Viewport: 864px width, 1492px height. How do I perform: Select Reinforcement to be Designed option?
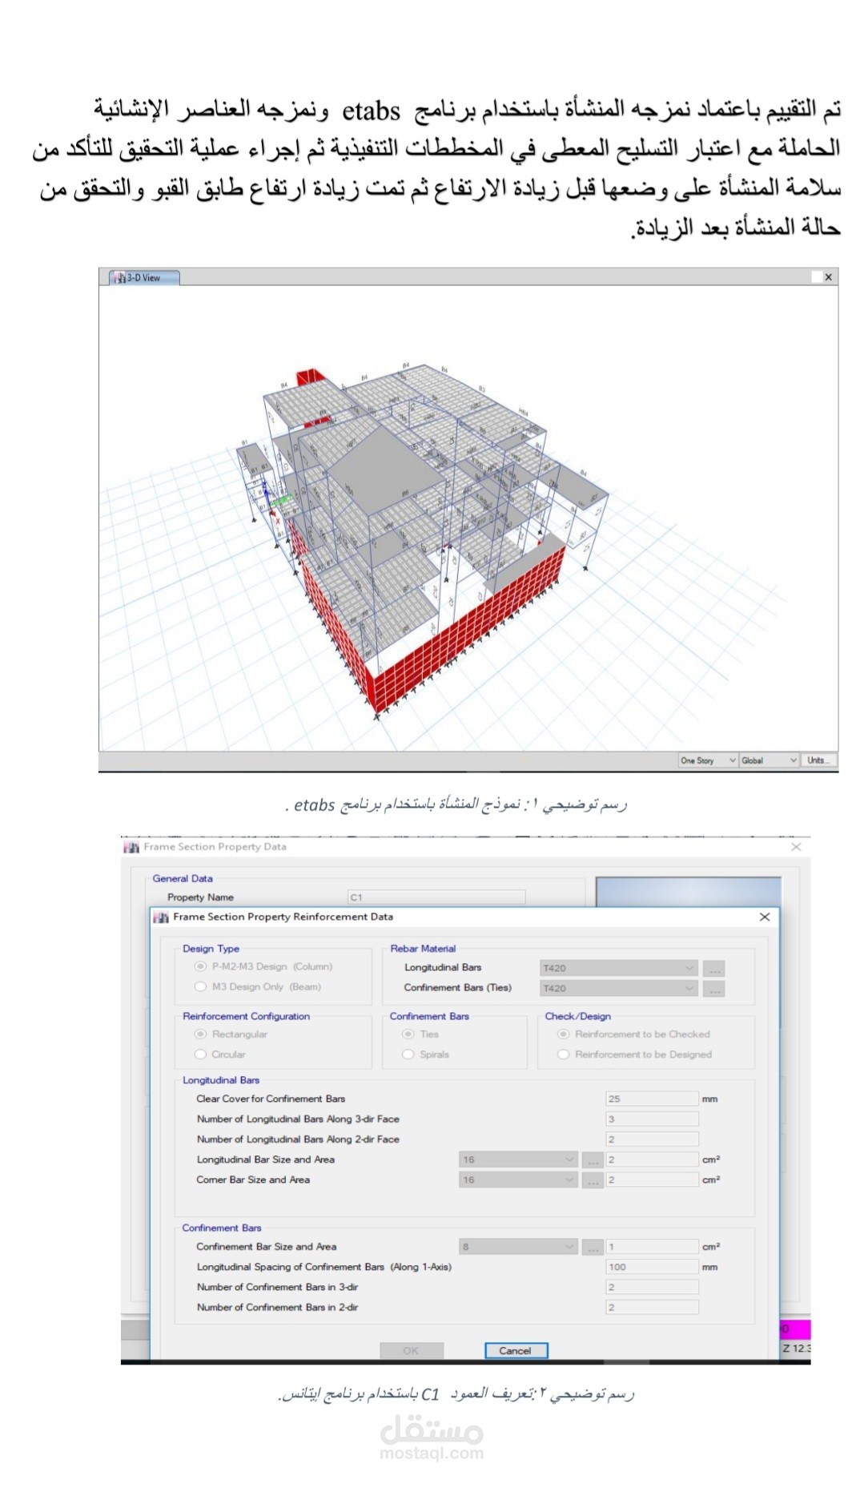[564, 1054]
